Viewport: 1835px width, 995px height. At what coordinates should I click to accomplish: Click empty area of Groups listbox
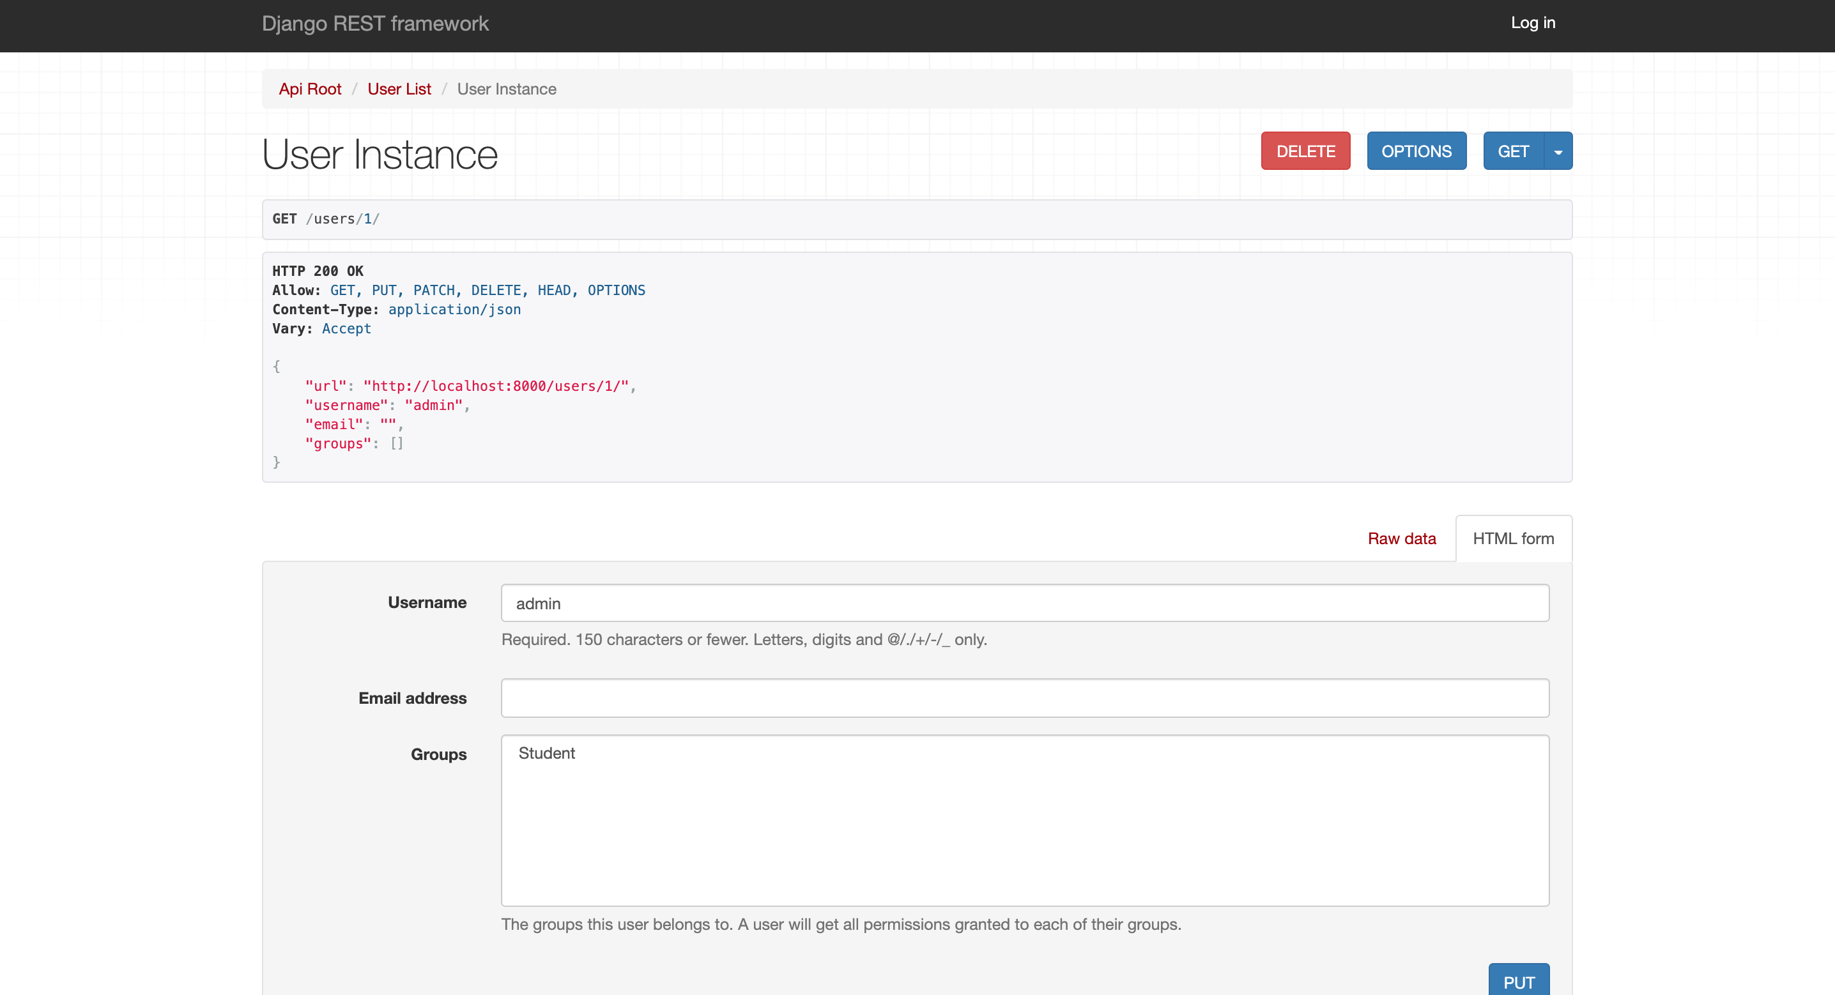click(x=1024, y=840)
